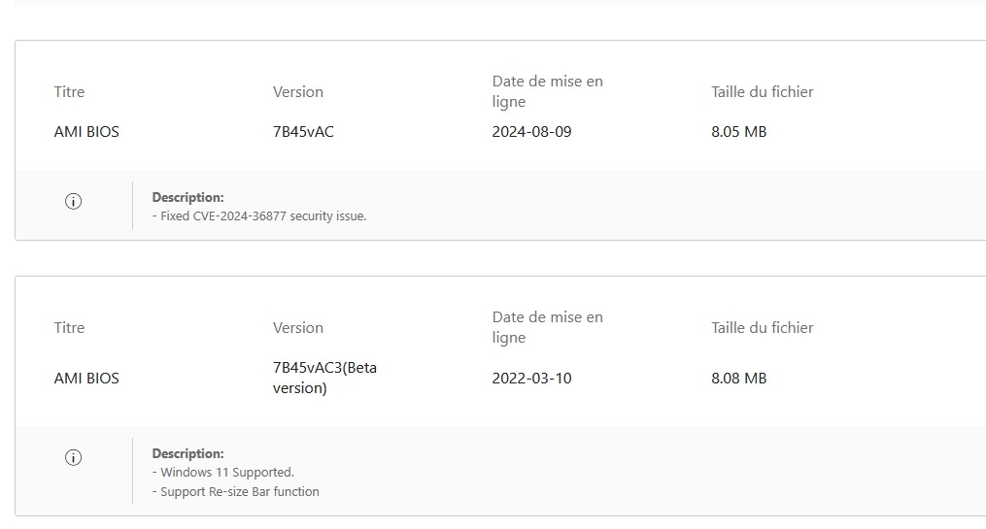Click the 8.08 MB file size
986x529 pixels.
[738, 379]
